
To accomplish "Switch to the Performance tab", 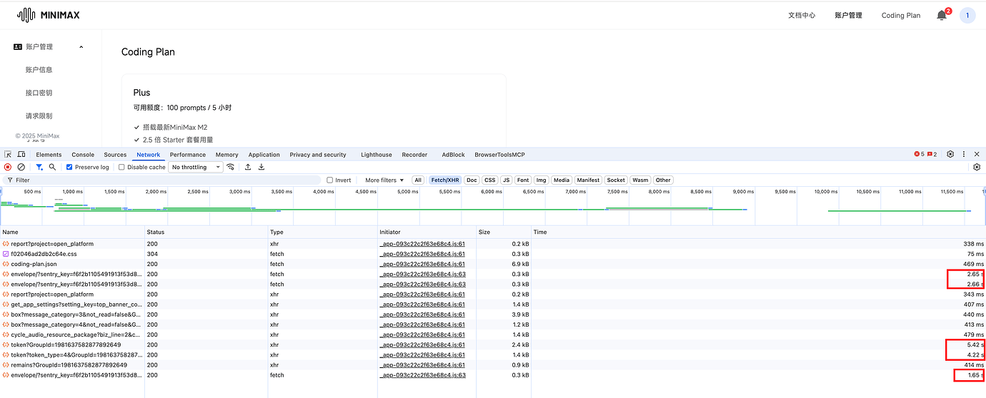I will tap(188, 154).
